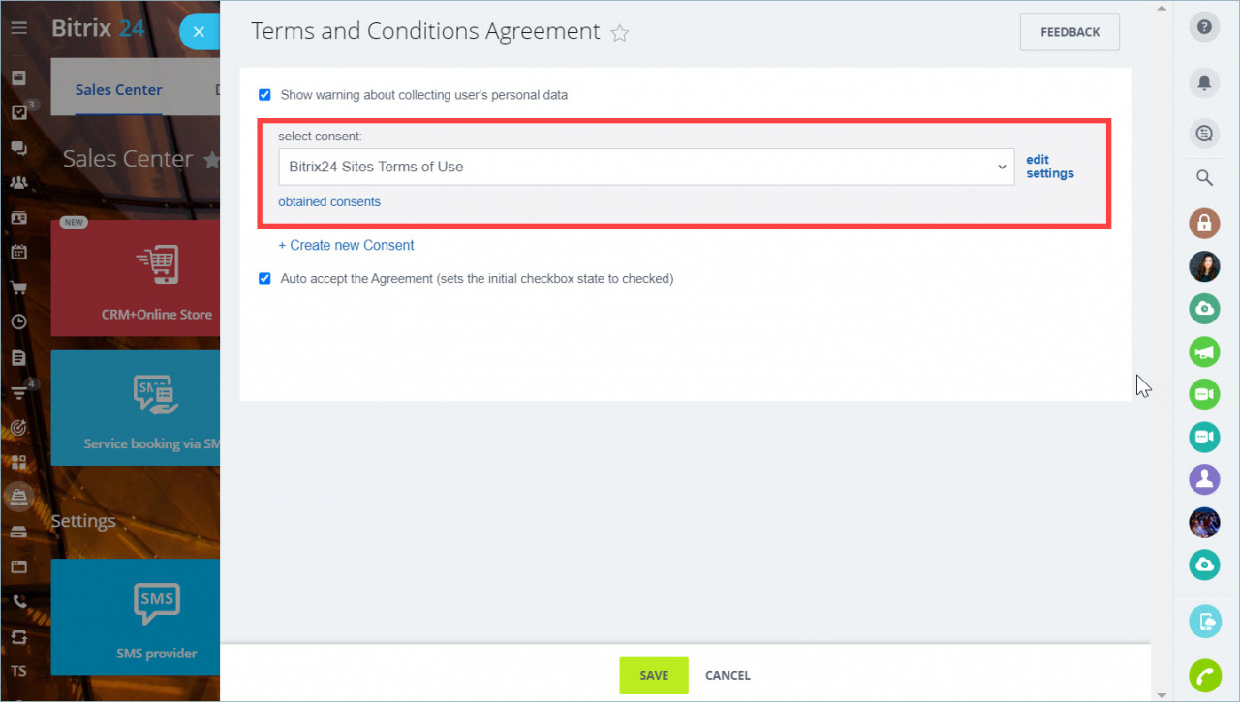Add Terms and Conditions Agreement to favorites star
Screen dimensions: 1240x702
click(x=620, y=33)
